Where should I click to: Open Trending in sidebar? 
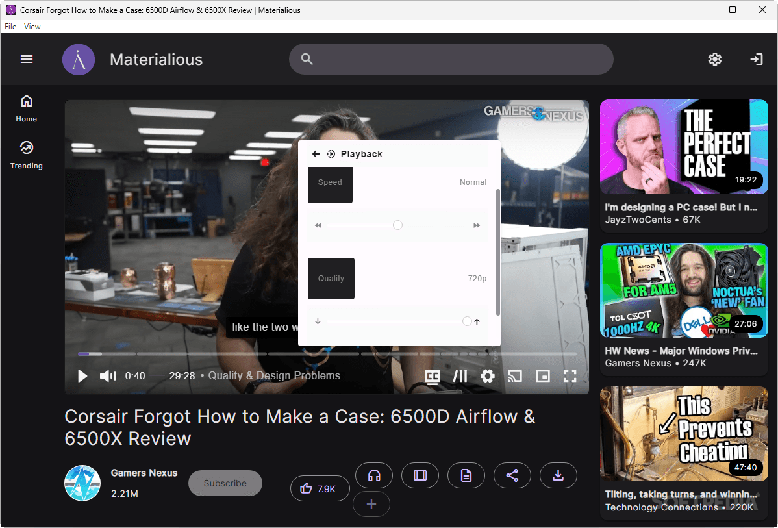[26, 155]
